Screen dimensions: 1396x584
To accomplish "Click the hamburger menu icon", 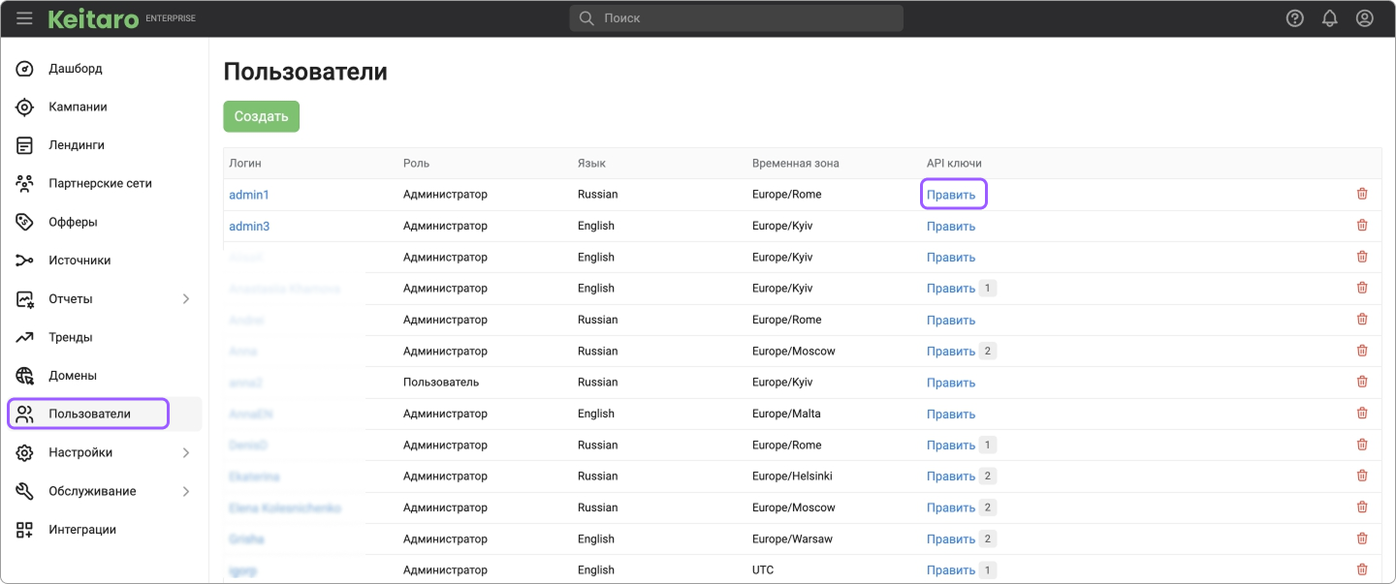I will [x=24, y=18].
